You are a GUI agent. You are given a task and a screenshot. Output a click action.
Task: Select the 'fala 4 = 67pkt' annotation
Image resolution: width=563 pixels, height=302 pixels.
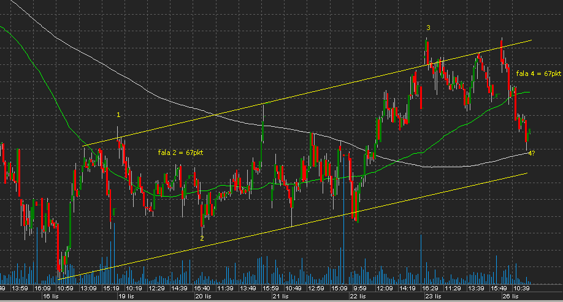click(x=538, y=74)
